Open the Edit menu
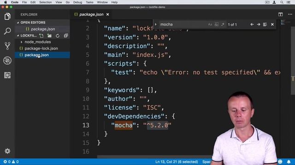 pyautogui.click(x=33, y=2)
